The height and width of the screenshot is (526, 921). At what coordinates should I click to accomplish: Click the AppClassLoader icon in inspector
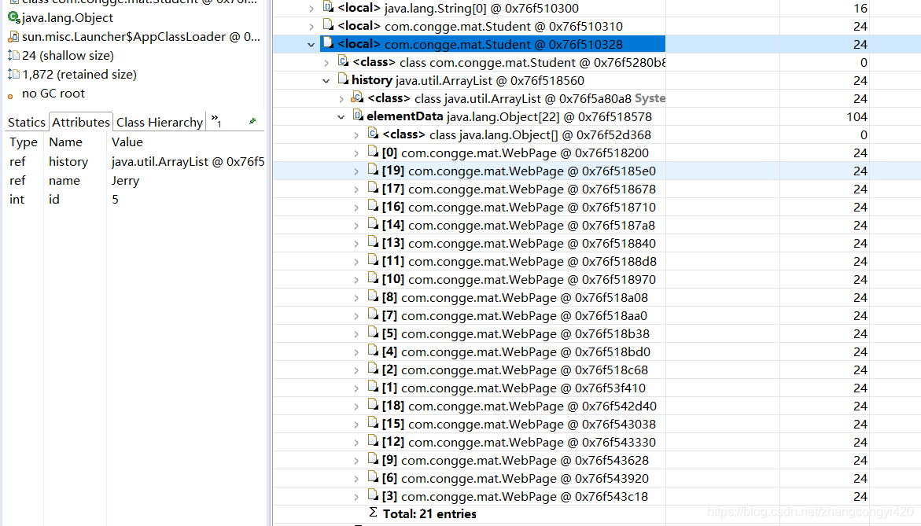click(x=13, y=36)
